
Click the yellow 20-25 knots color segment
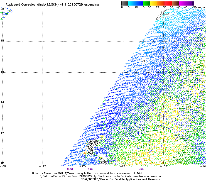tap(154, 3)
